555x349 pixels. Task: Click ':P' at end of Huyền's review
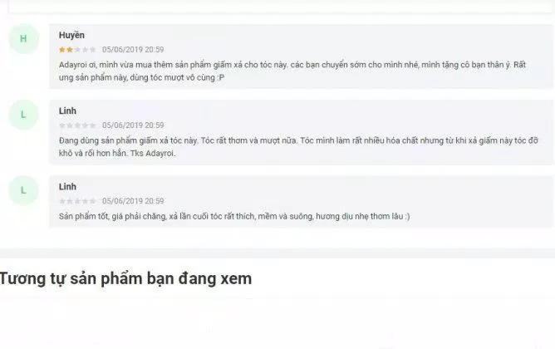(x=221, y=77)
